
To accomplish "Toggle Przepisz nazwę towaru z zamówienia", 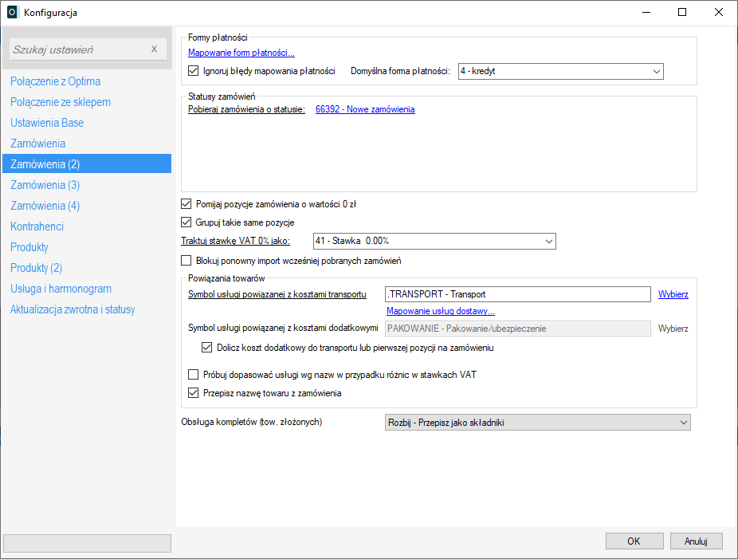I will coord(194,392).
